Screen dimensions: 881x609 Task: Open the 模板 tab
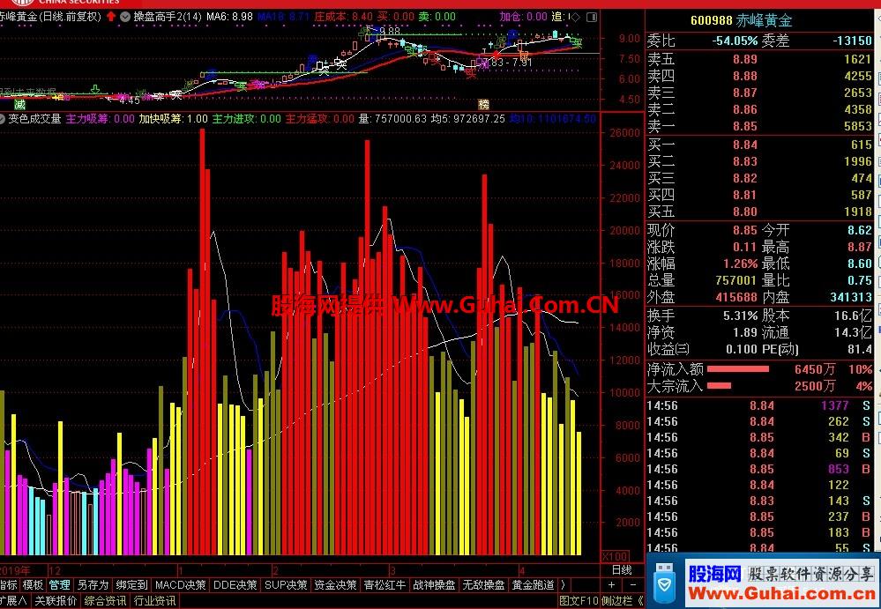33,585
